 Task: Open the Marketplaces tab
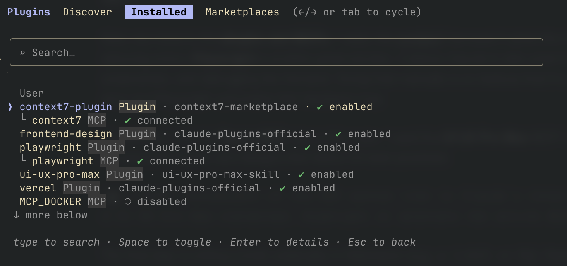242,12
